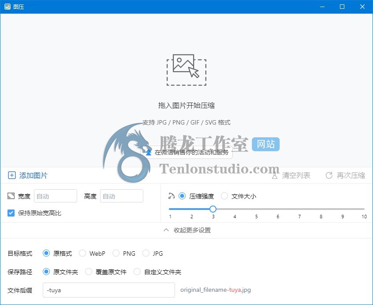The height and width of the screenshot is (305, 373).
Task: Set save path to 原文件夹
Action: click(46, 272)
